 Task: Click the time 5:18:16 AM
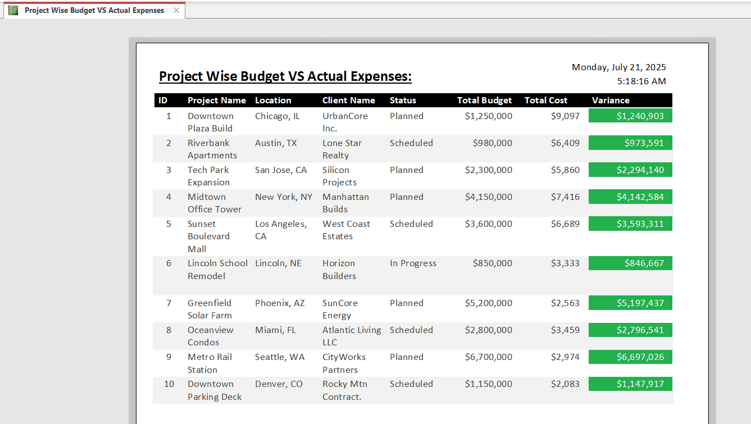(x=641, y=81)
